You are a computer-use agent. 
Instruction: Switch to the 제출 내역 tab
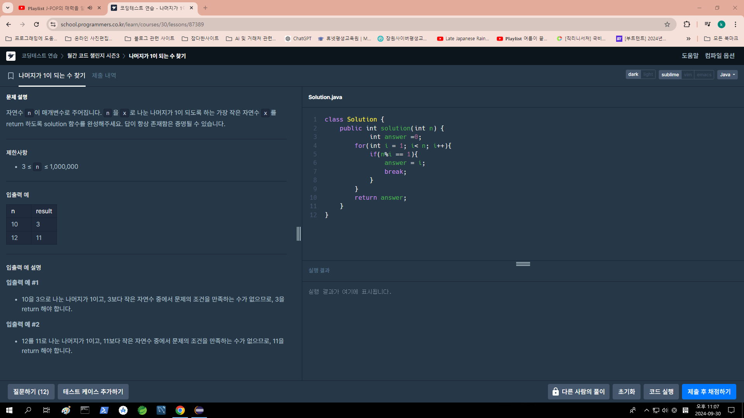coord(104,75)
